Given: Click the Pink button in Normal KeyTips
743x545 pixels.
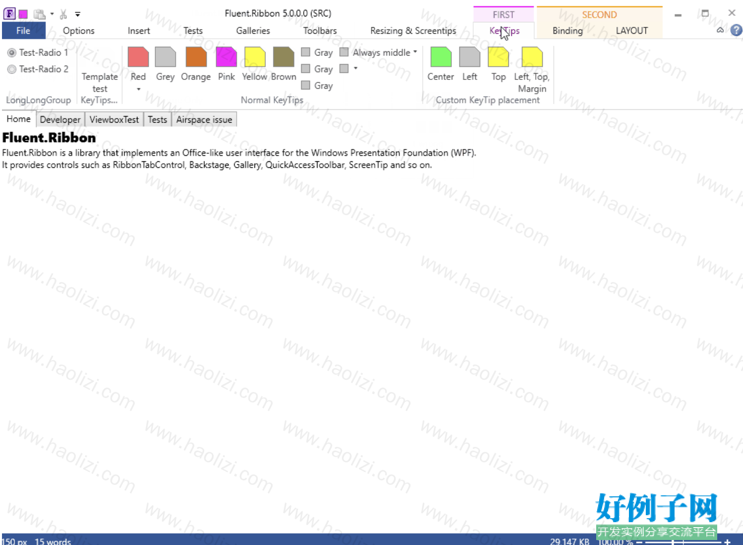Looking at the screenshot, I should [x=226, y=64].
